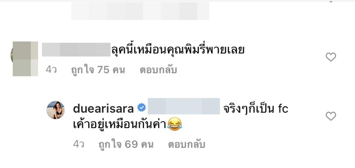
Task: Like the comment mentioning คุณพิมรี่พาย
Action: [x=331, y=57]
